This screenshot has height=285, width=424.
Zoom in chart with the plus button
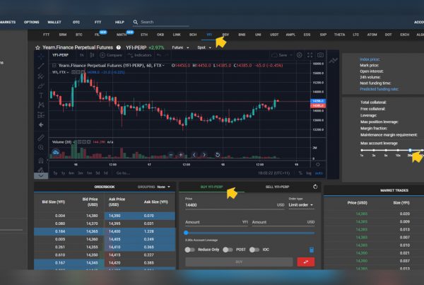[x=181, y=155]
